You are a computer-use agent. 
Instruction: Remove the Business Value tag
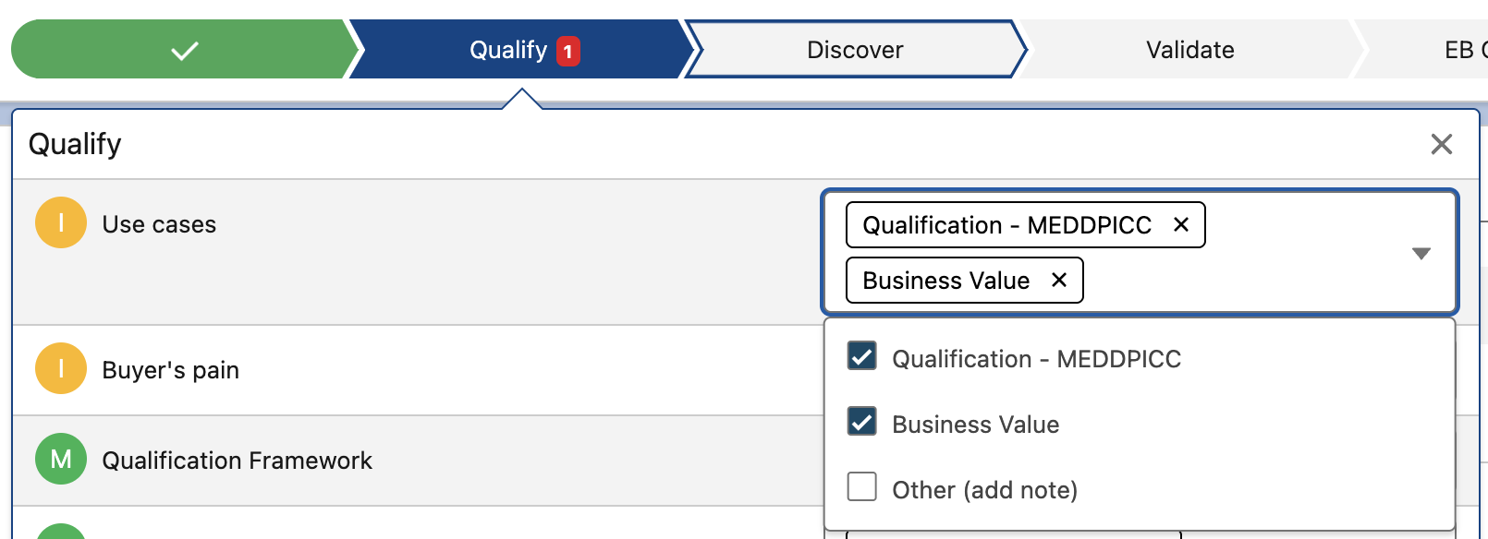pos(1059,280)
